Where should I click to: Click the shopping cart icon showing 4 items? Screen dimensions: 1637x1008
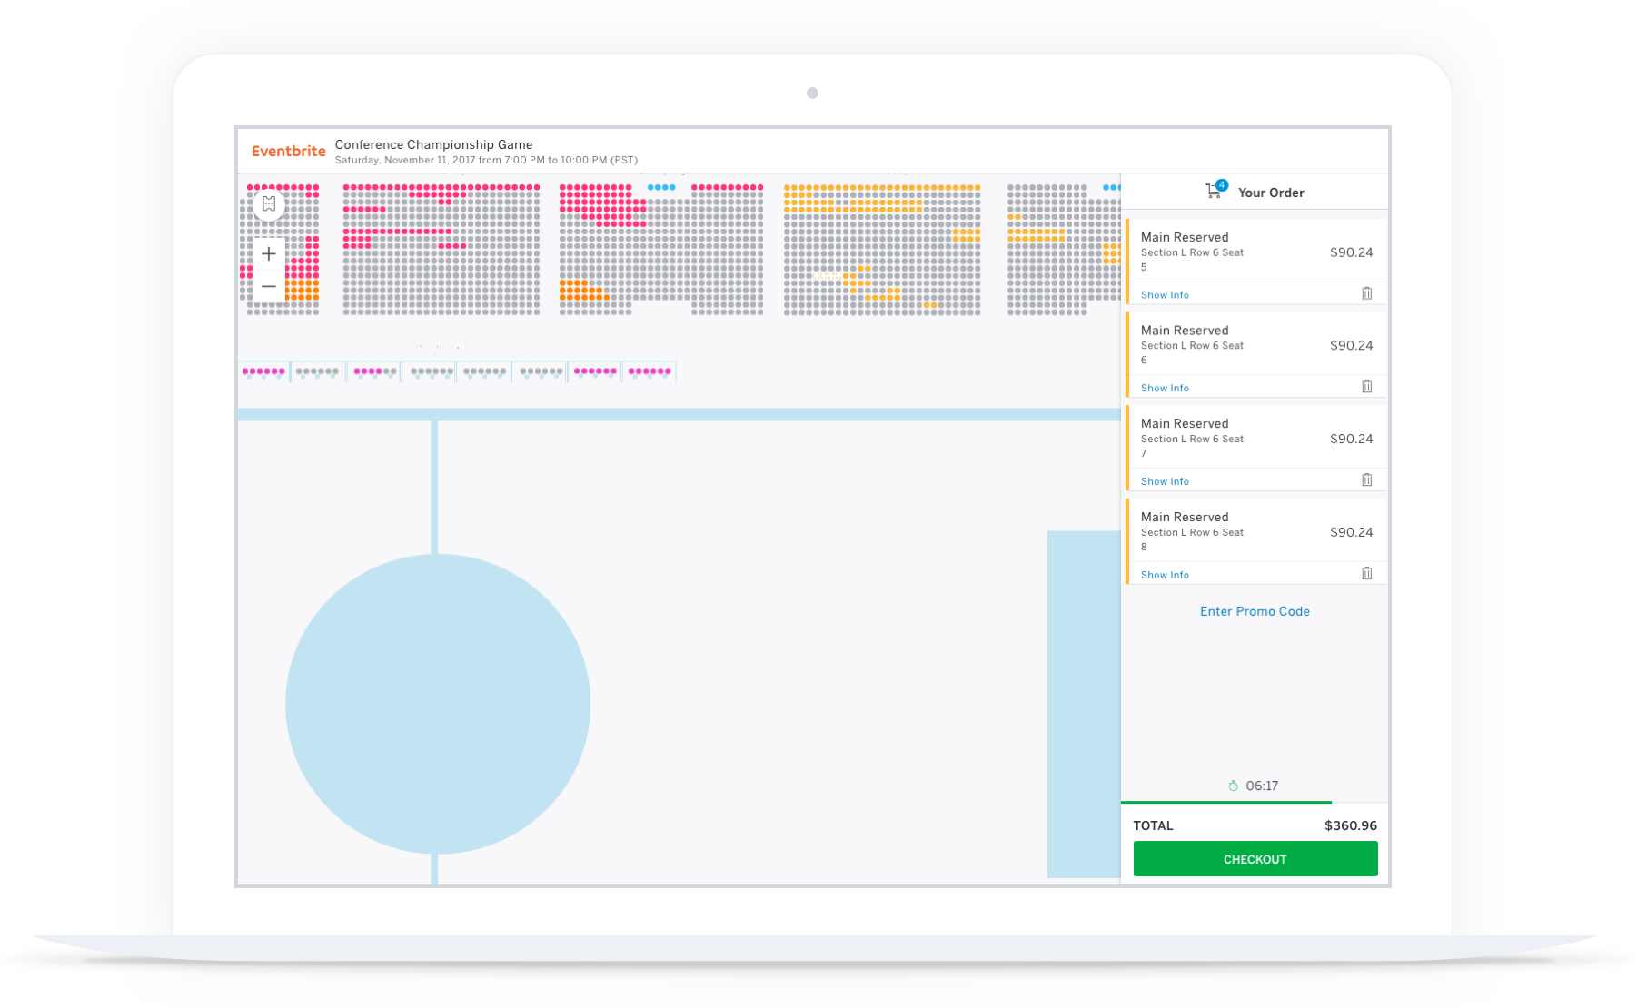(x=1215, y=189)
